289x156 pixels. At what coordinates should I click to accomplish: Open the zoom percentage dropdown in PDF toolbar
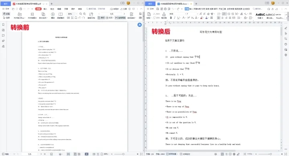coord(77,14)
